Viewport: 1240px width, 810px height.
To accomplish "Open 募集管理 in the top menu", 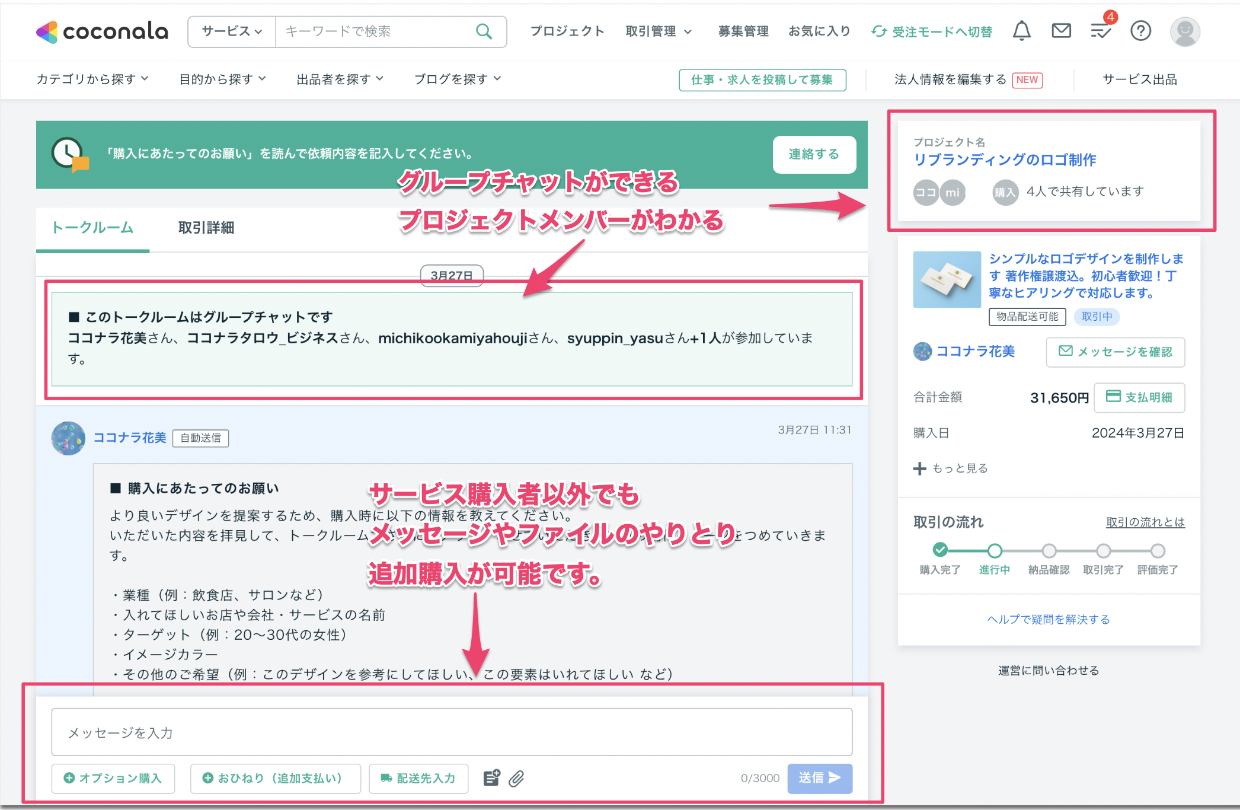I will [743, 31].
